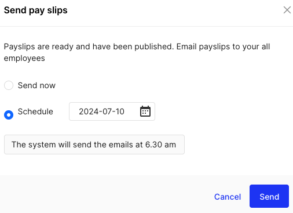Click the blue Send button
Image resolution: width=293 pixels, height=213 pixels.
(269, 196)
